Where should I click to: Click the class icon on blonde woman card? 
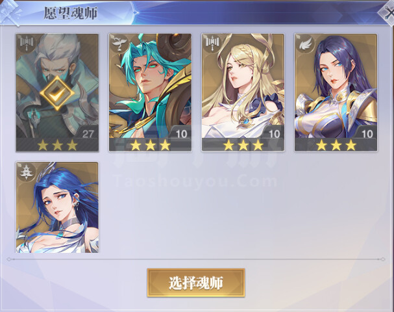click(212, 42)
